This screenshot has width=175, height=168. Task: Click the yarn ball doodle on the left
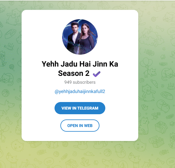pos(12,67)
